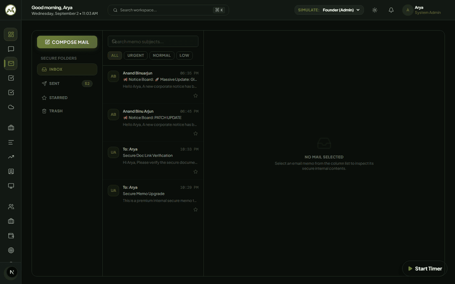Open the wallet icon in sidebar
455x284 pixels.
(x=11, y=236)
